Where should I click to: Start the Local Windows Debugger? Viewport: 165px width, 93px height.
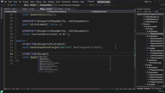(69, 5)
